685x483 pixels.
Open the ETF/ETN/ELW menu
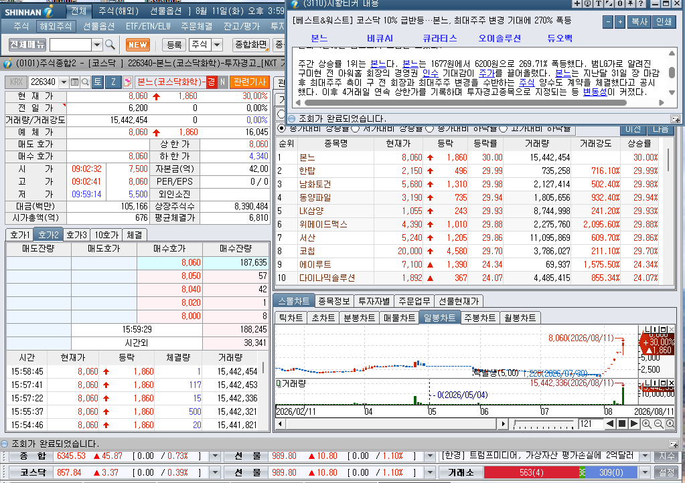(148, 26)
